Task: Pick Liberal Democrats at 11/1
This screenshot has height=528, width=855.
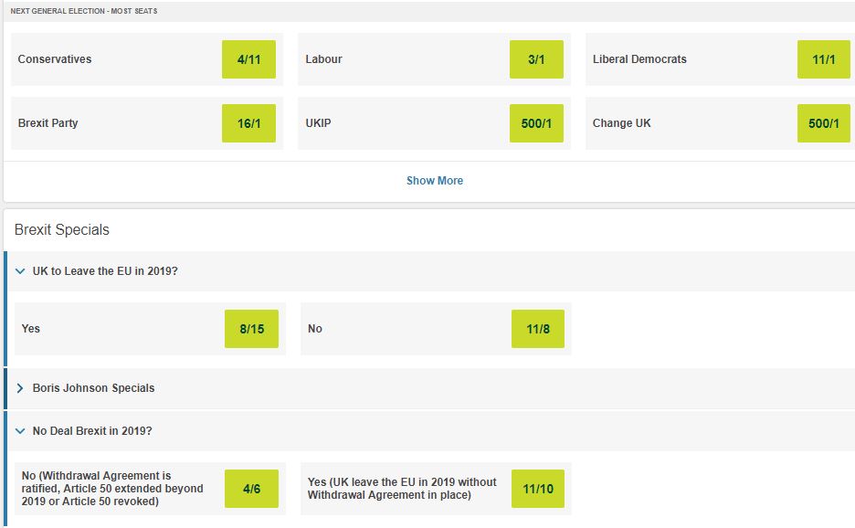Action: point(823,59)
